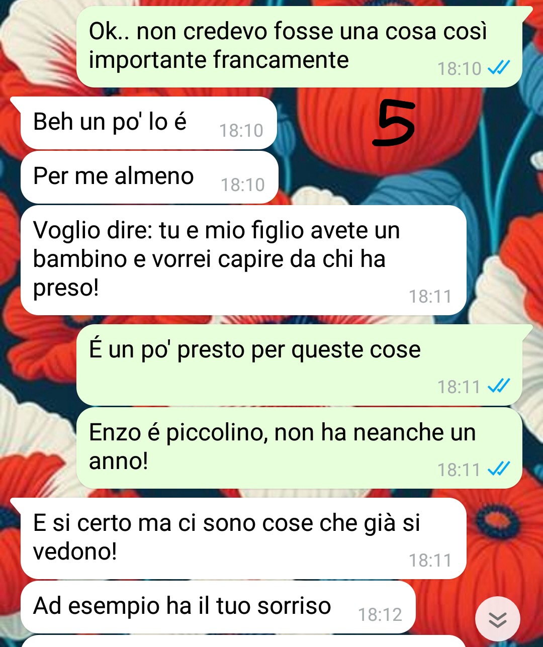Tap the partially visible message bubble at bottom
Image resolution: width=543 pixels, height=647 pixels.
(243, 641)
